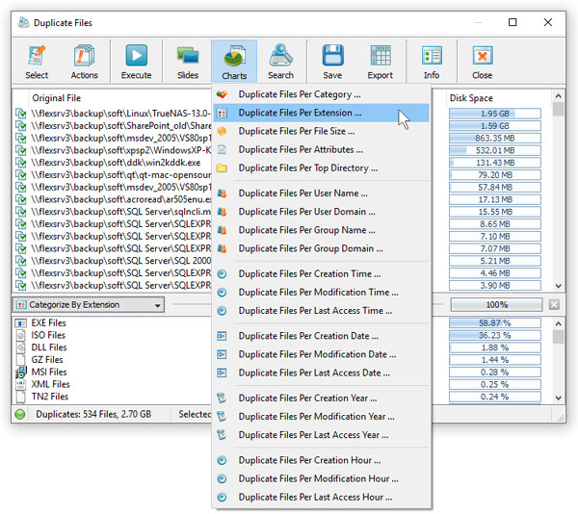Click the Charts toolbar button
The height and width of the screenshot is (514, 578).
pos(234,62)
